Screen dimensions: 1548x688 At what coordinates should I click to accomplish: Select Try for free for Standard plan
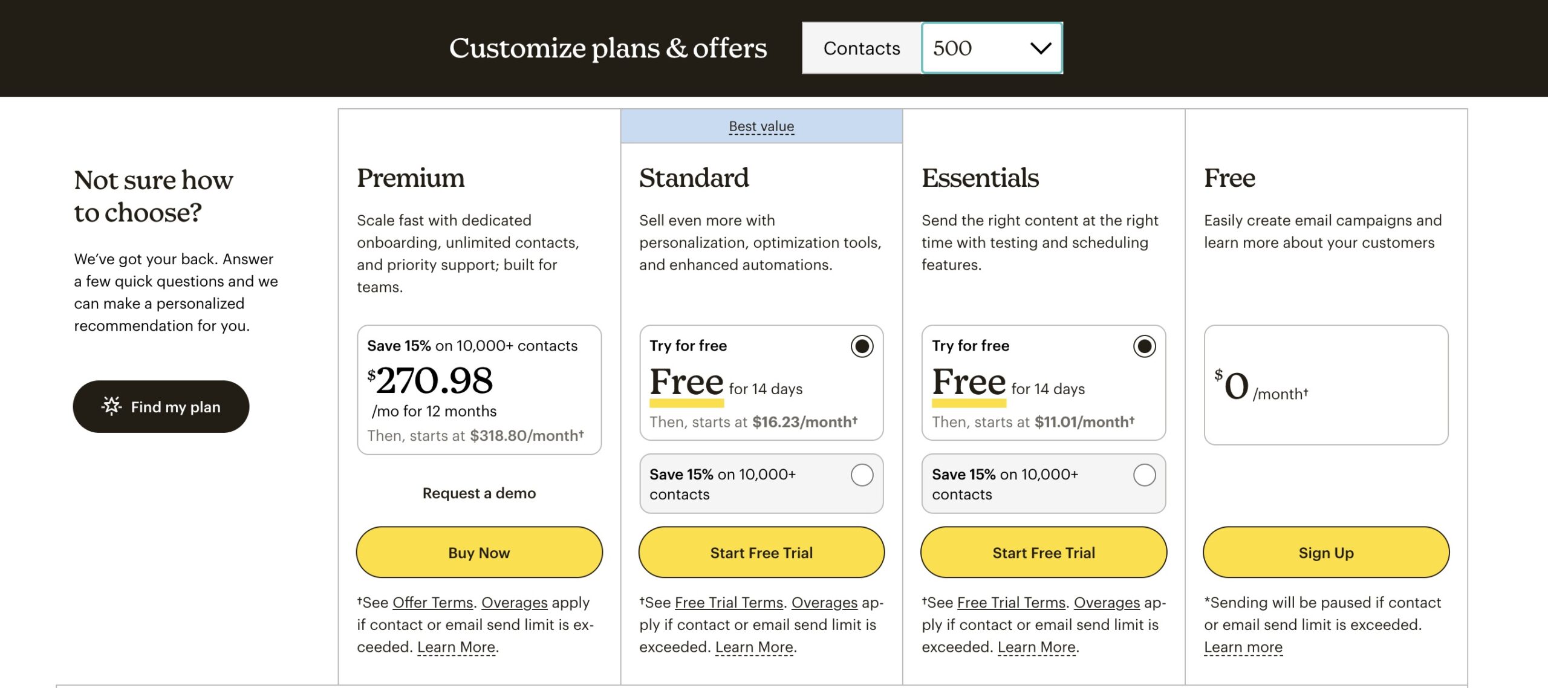[861, 346]
